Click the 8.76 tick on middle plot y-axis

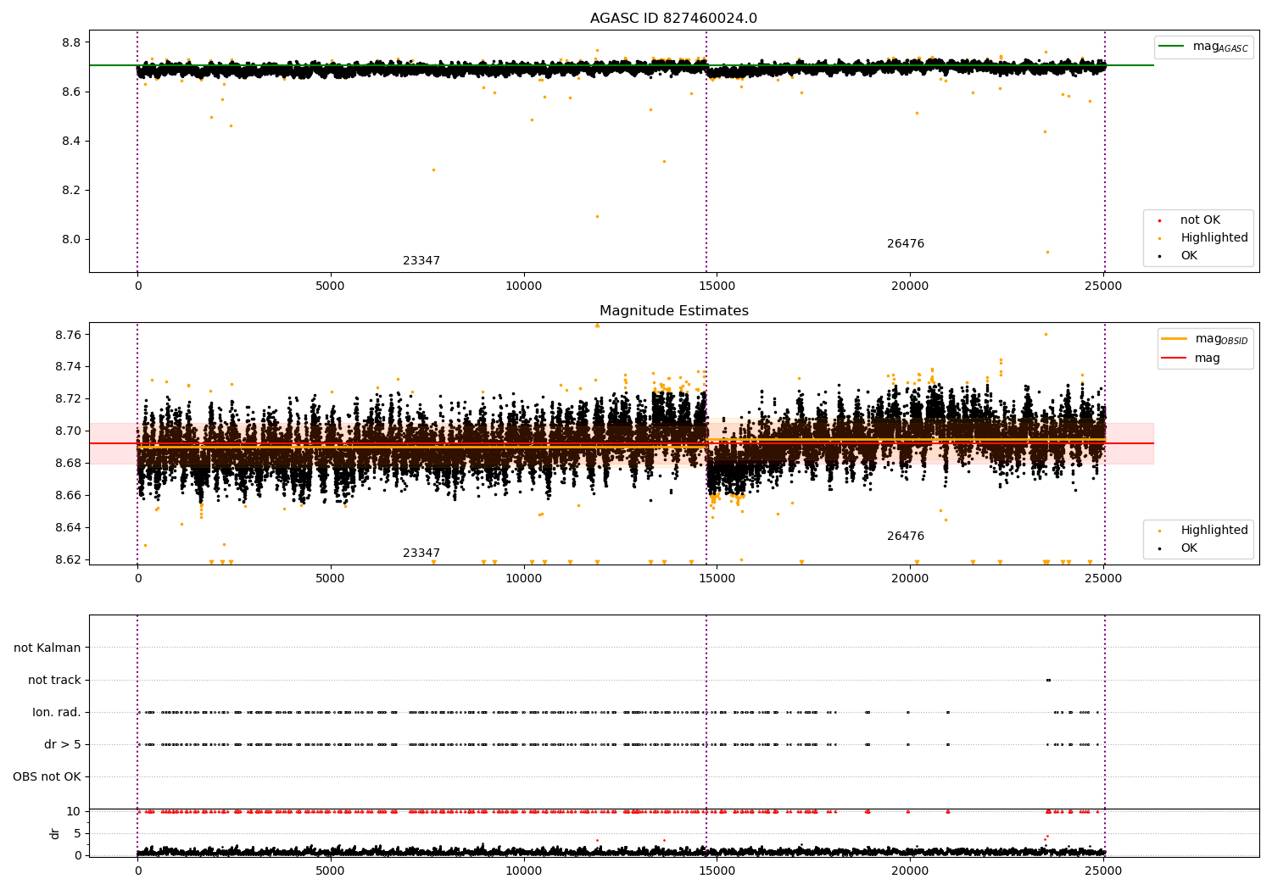[68, 335]
